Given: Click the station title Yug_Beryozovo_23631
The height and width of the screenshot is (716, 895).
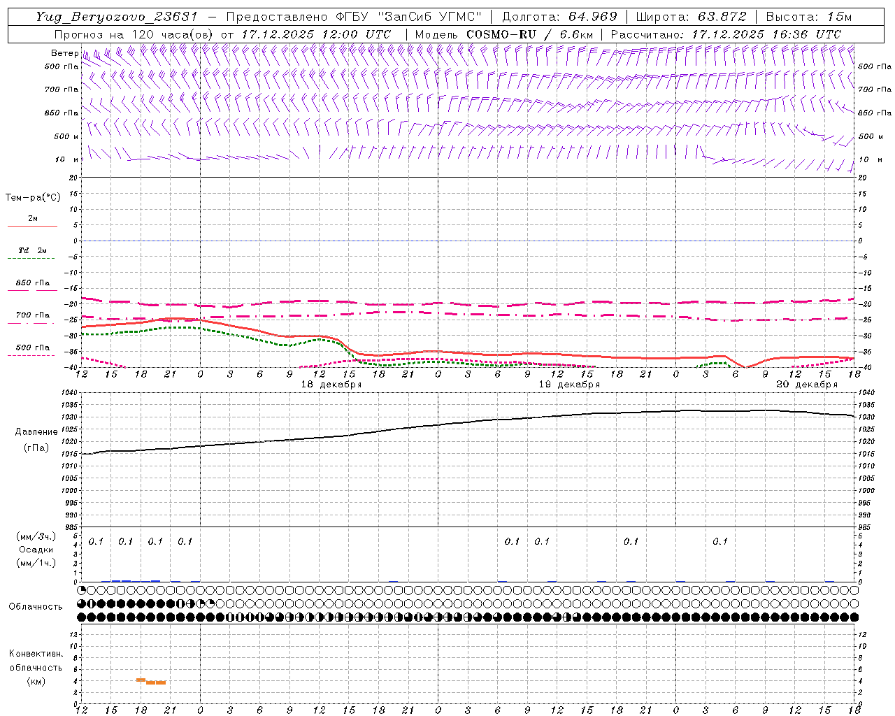Looking at the screenshot, I should 117,17.
